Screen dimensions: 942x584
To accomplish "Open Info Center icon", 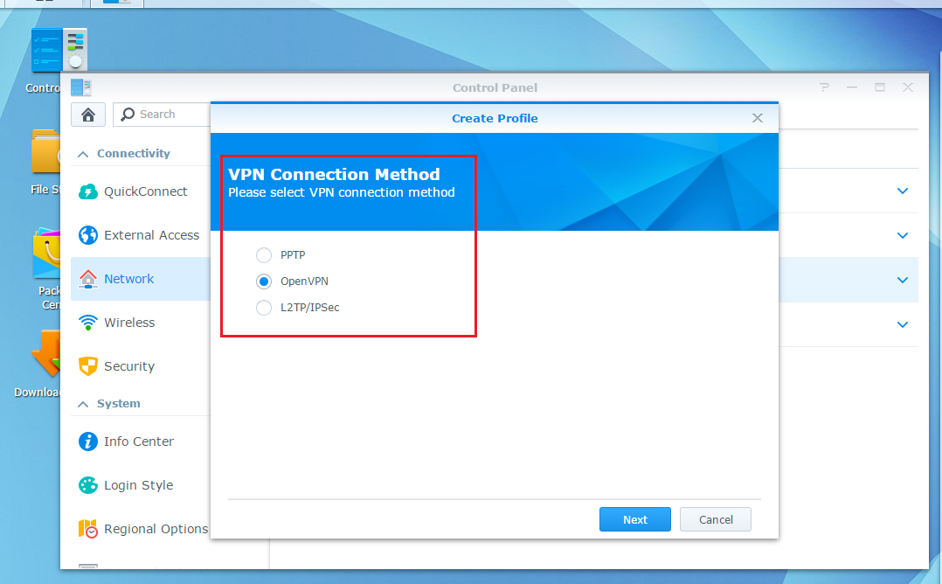I will pos(88,441).
